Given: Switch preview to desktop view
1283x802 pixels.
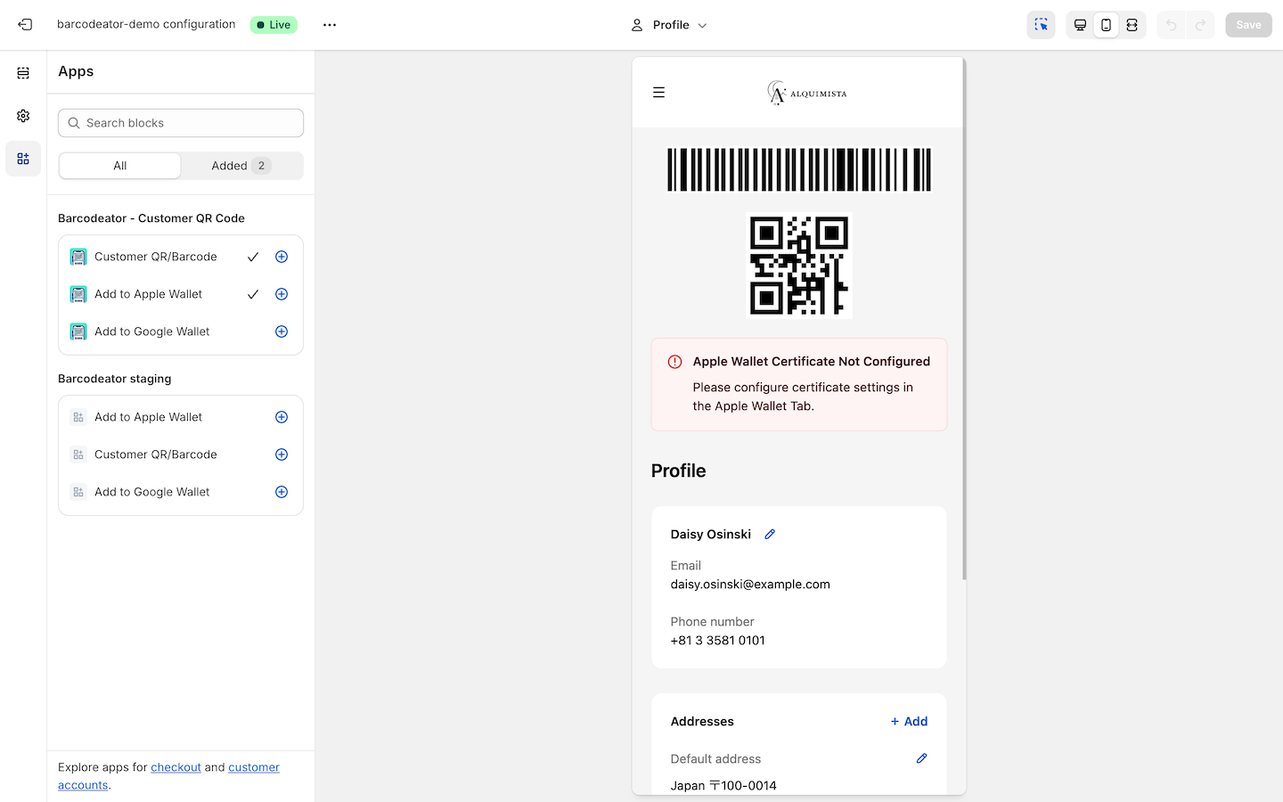Looking at the screenshot, I should click(1080, 24).
